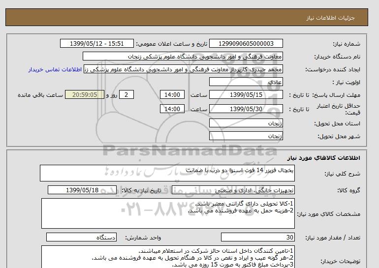This screenshot has width=379, height=268.
Task: Click the اطلاعات کالاهای مورد نیاز section heading
Action: (324, 158)
